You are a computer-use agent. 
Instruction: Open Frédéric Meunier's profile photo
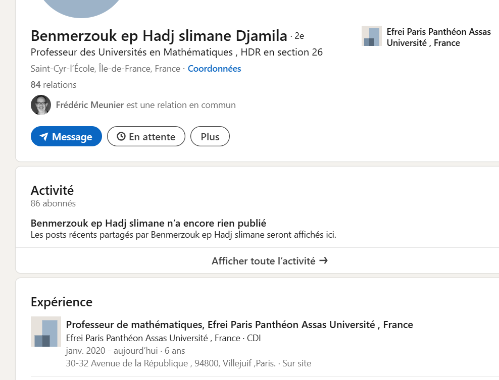pos(41,105)
